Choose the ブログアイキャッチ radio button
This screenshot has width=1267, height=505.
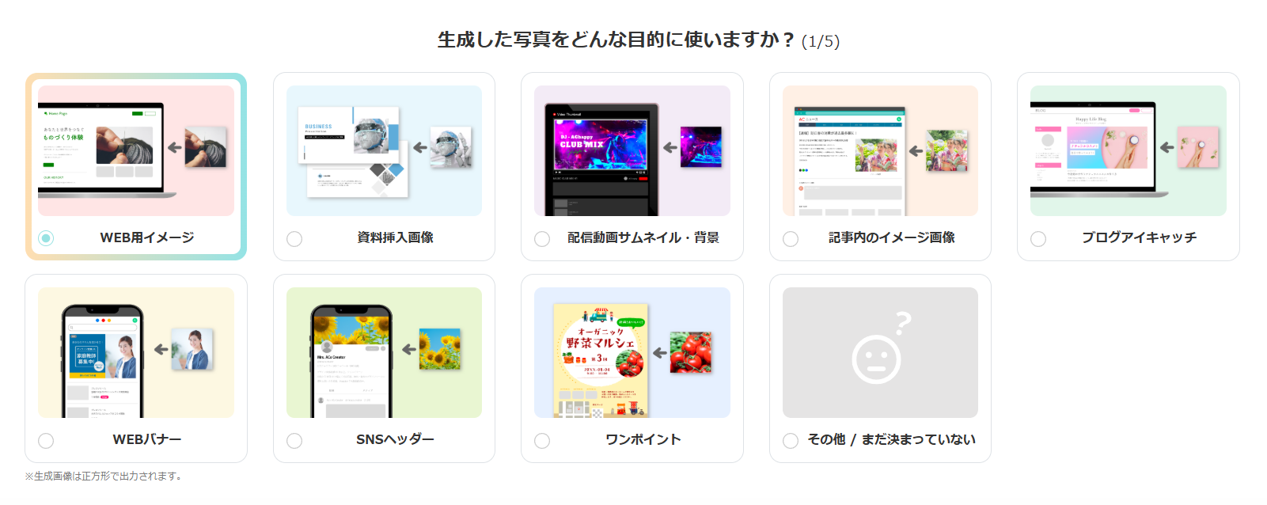[1038, 239]
